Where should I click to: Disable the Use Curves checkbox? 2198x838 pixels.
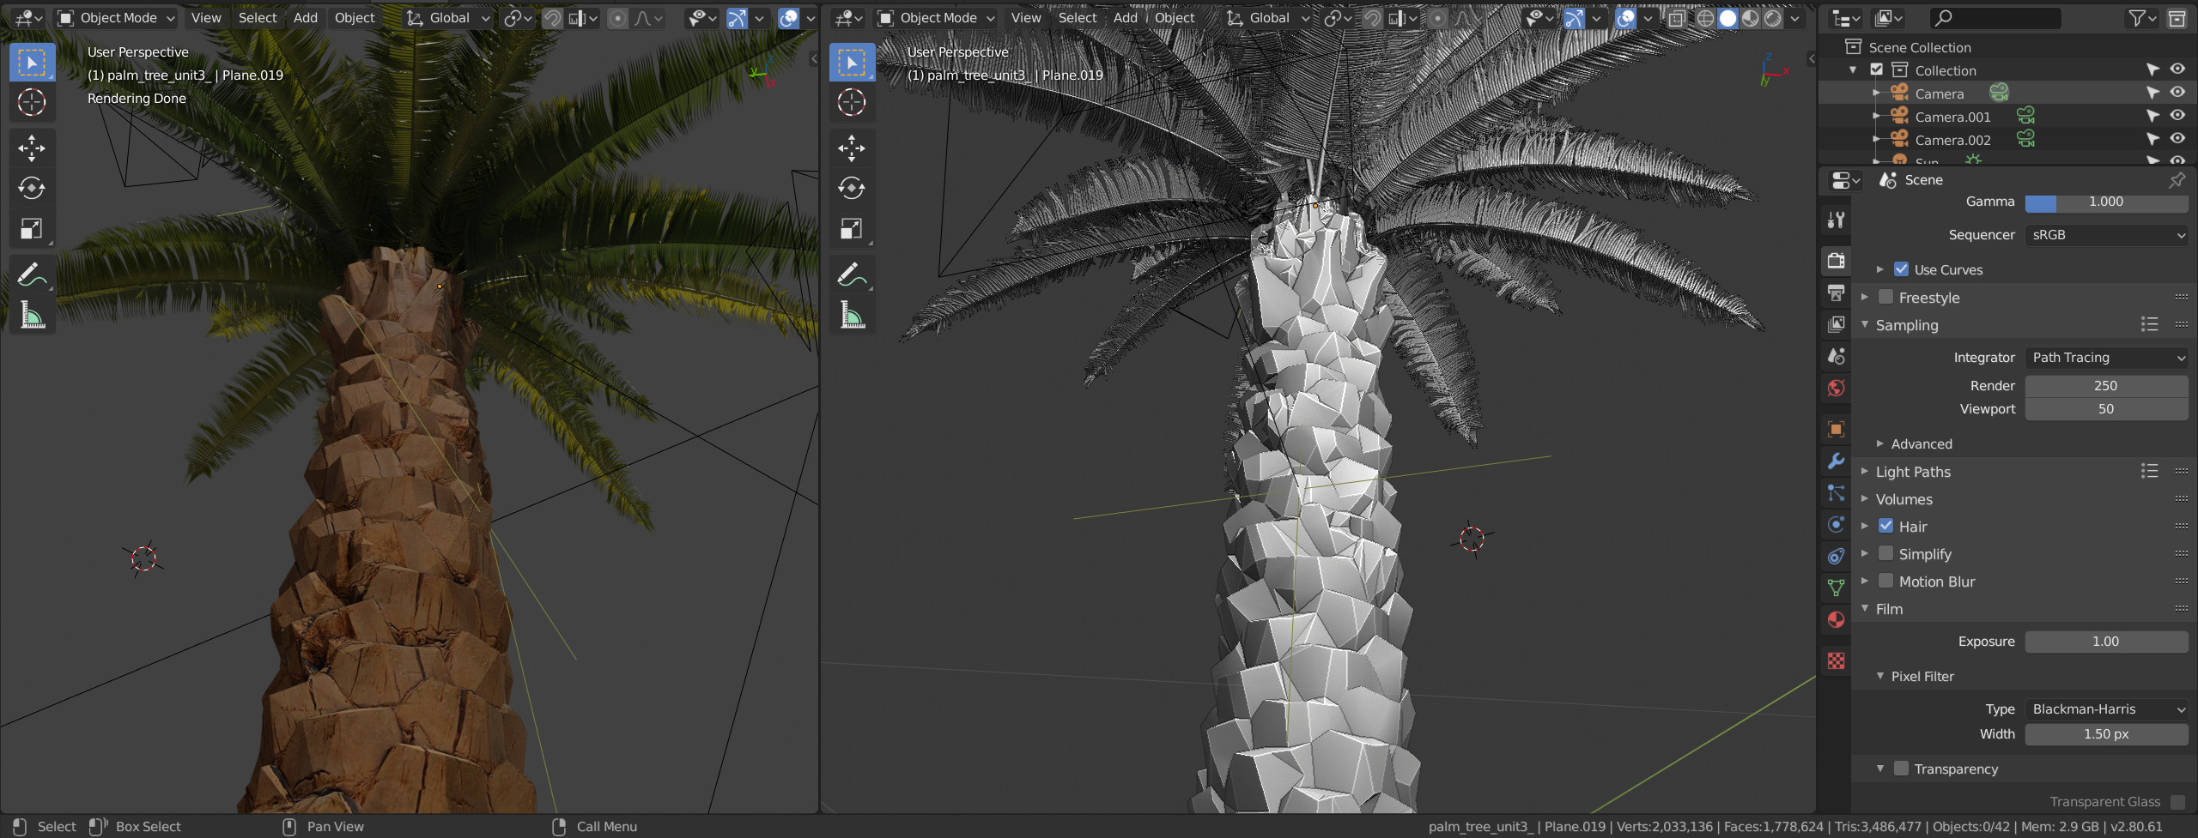pos(1901,269)
